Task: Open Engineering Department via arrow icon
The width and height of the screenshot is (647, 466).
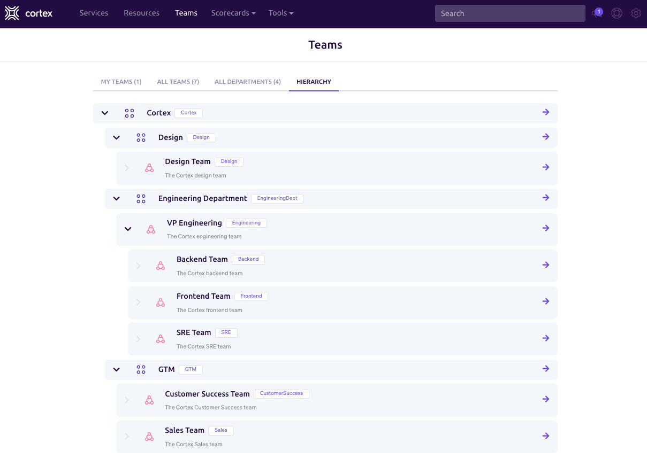Action: pyautogui.click(x=546, y=198)
